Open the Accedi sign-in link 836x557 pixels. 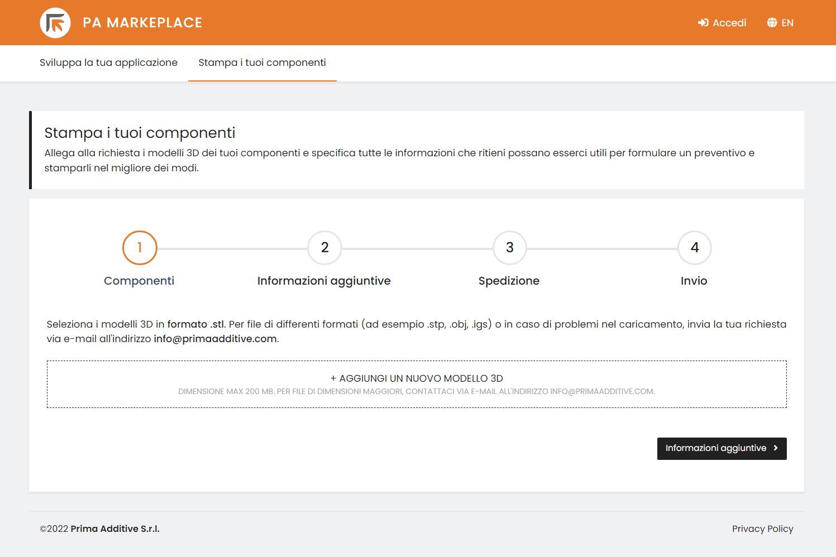(x=729, y=22)
